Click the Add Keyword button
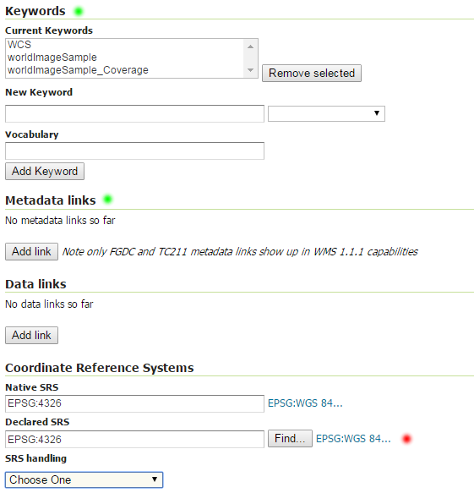 click(45, 172)
